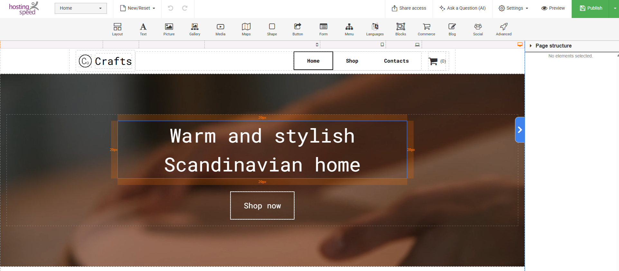
Task: Insert a Picture element
Action: [x=169, y=29]
